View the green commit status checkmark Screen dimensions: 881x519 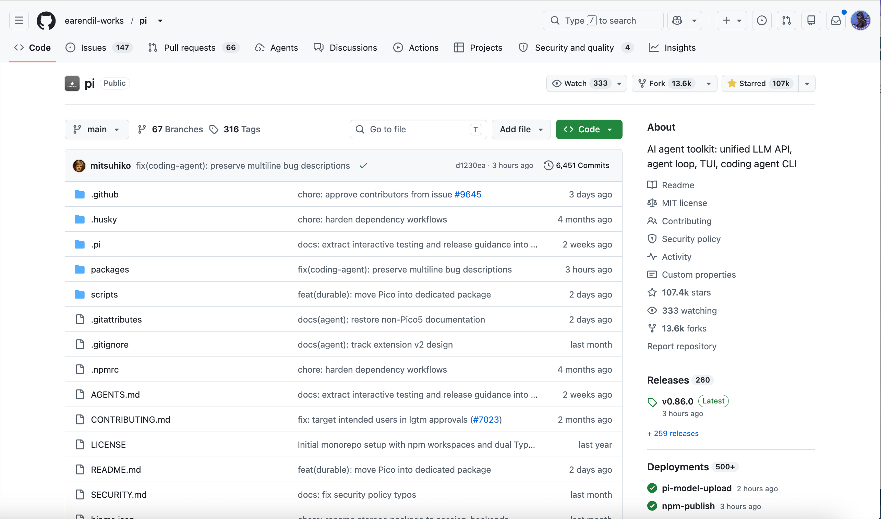pos(363,166)
